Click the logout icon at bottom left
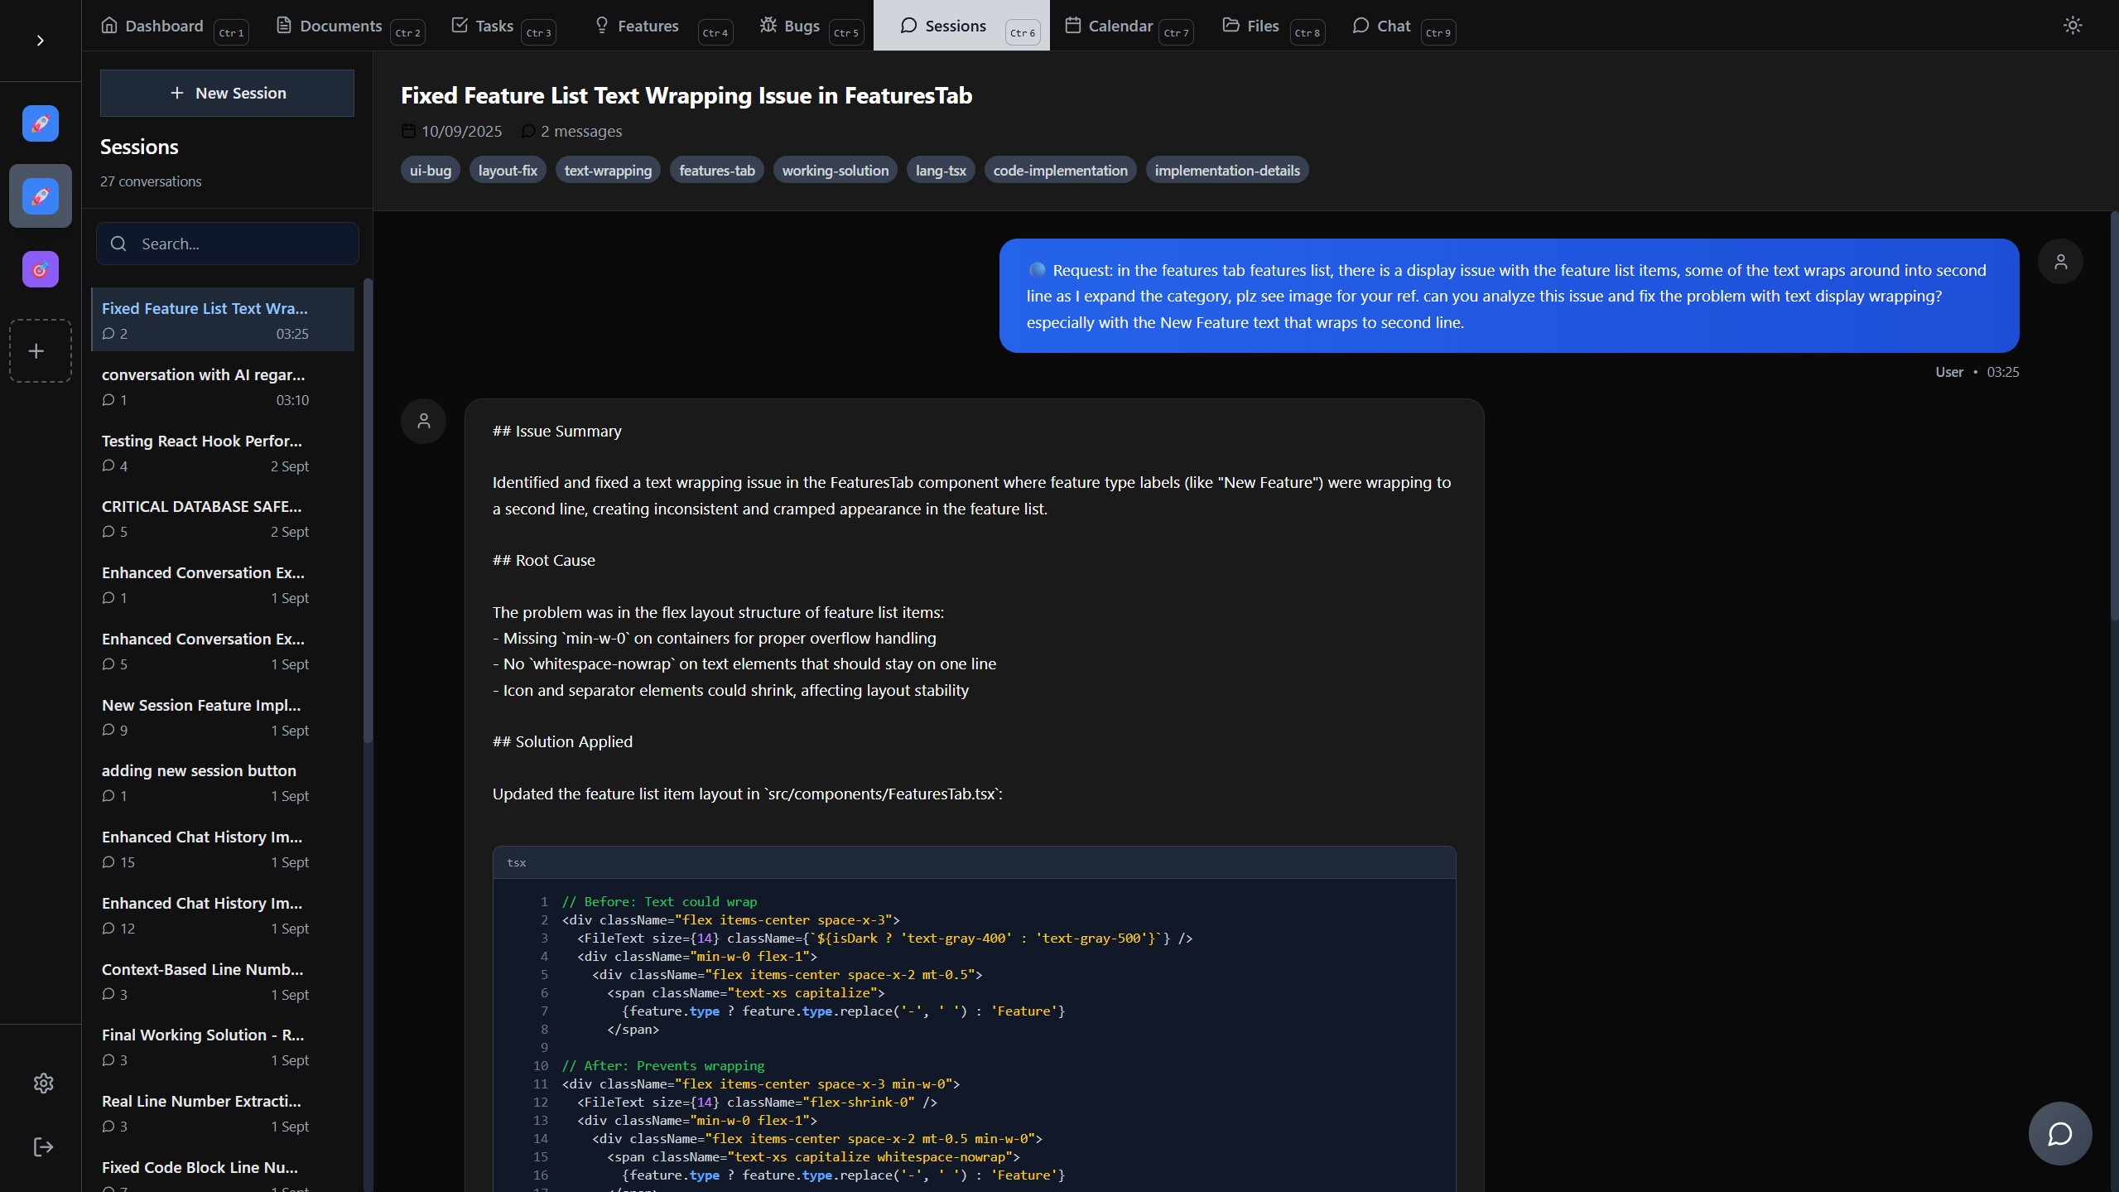Viewport: 2119px width, 1192px height. (43, 1147)
